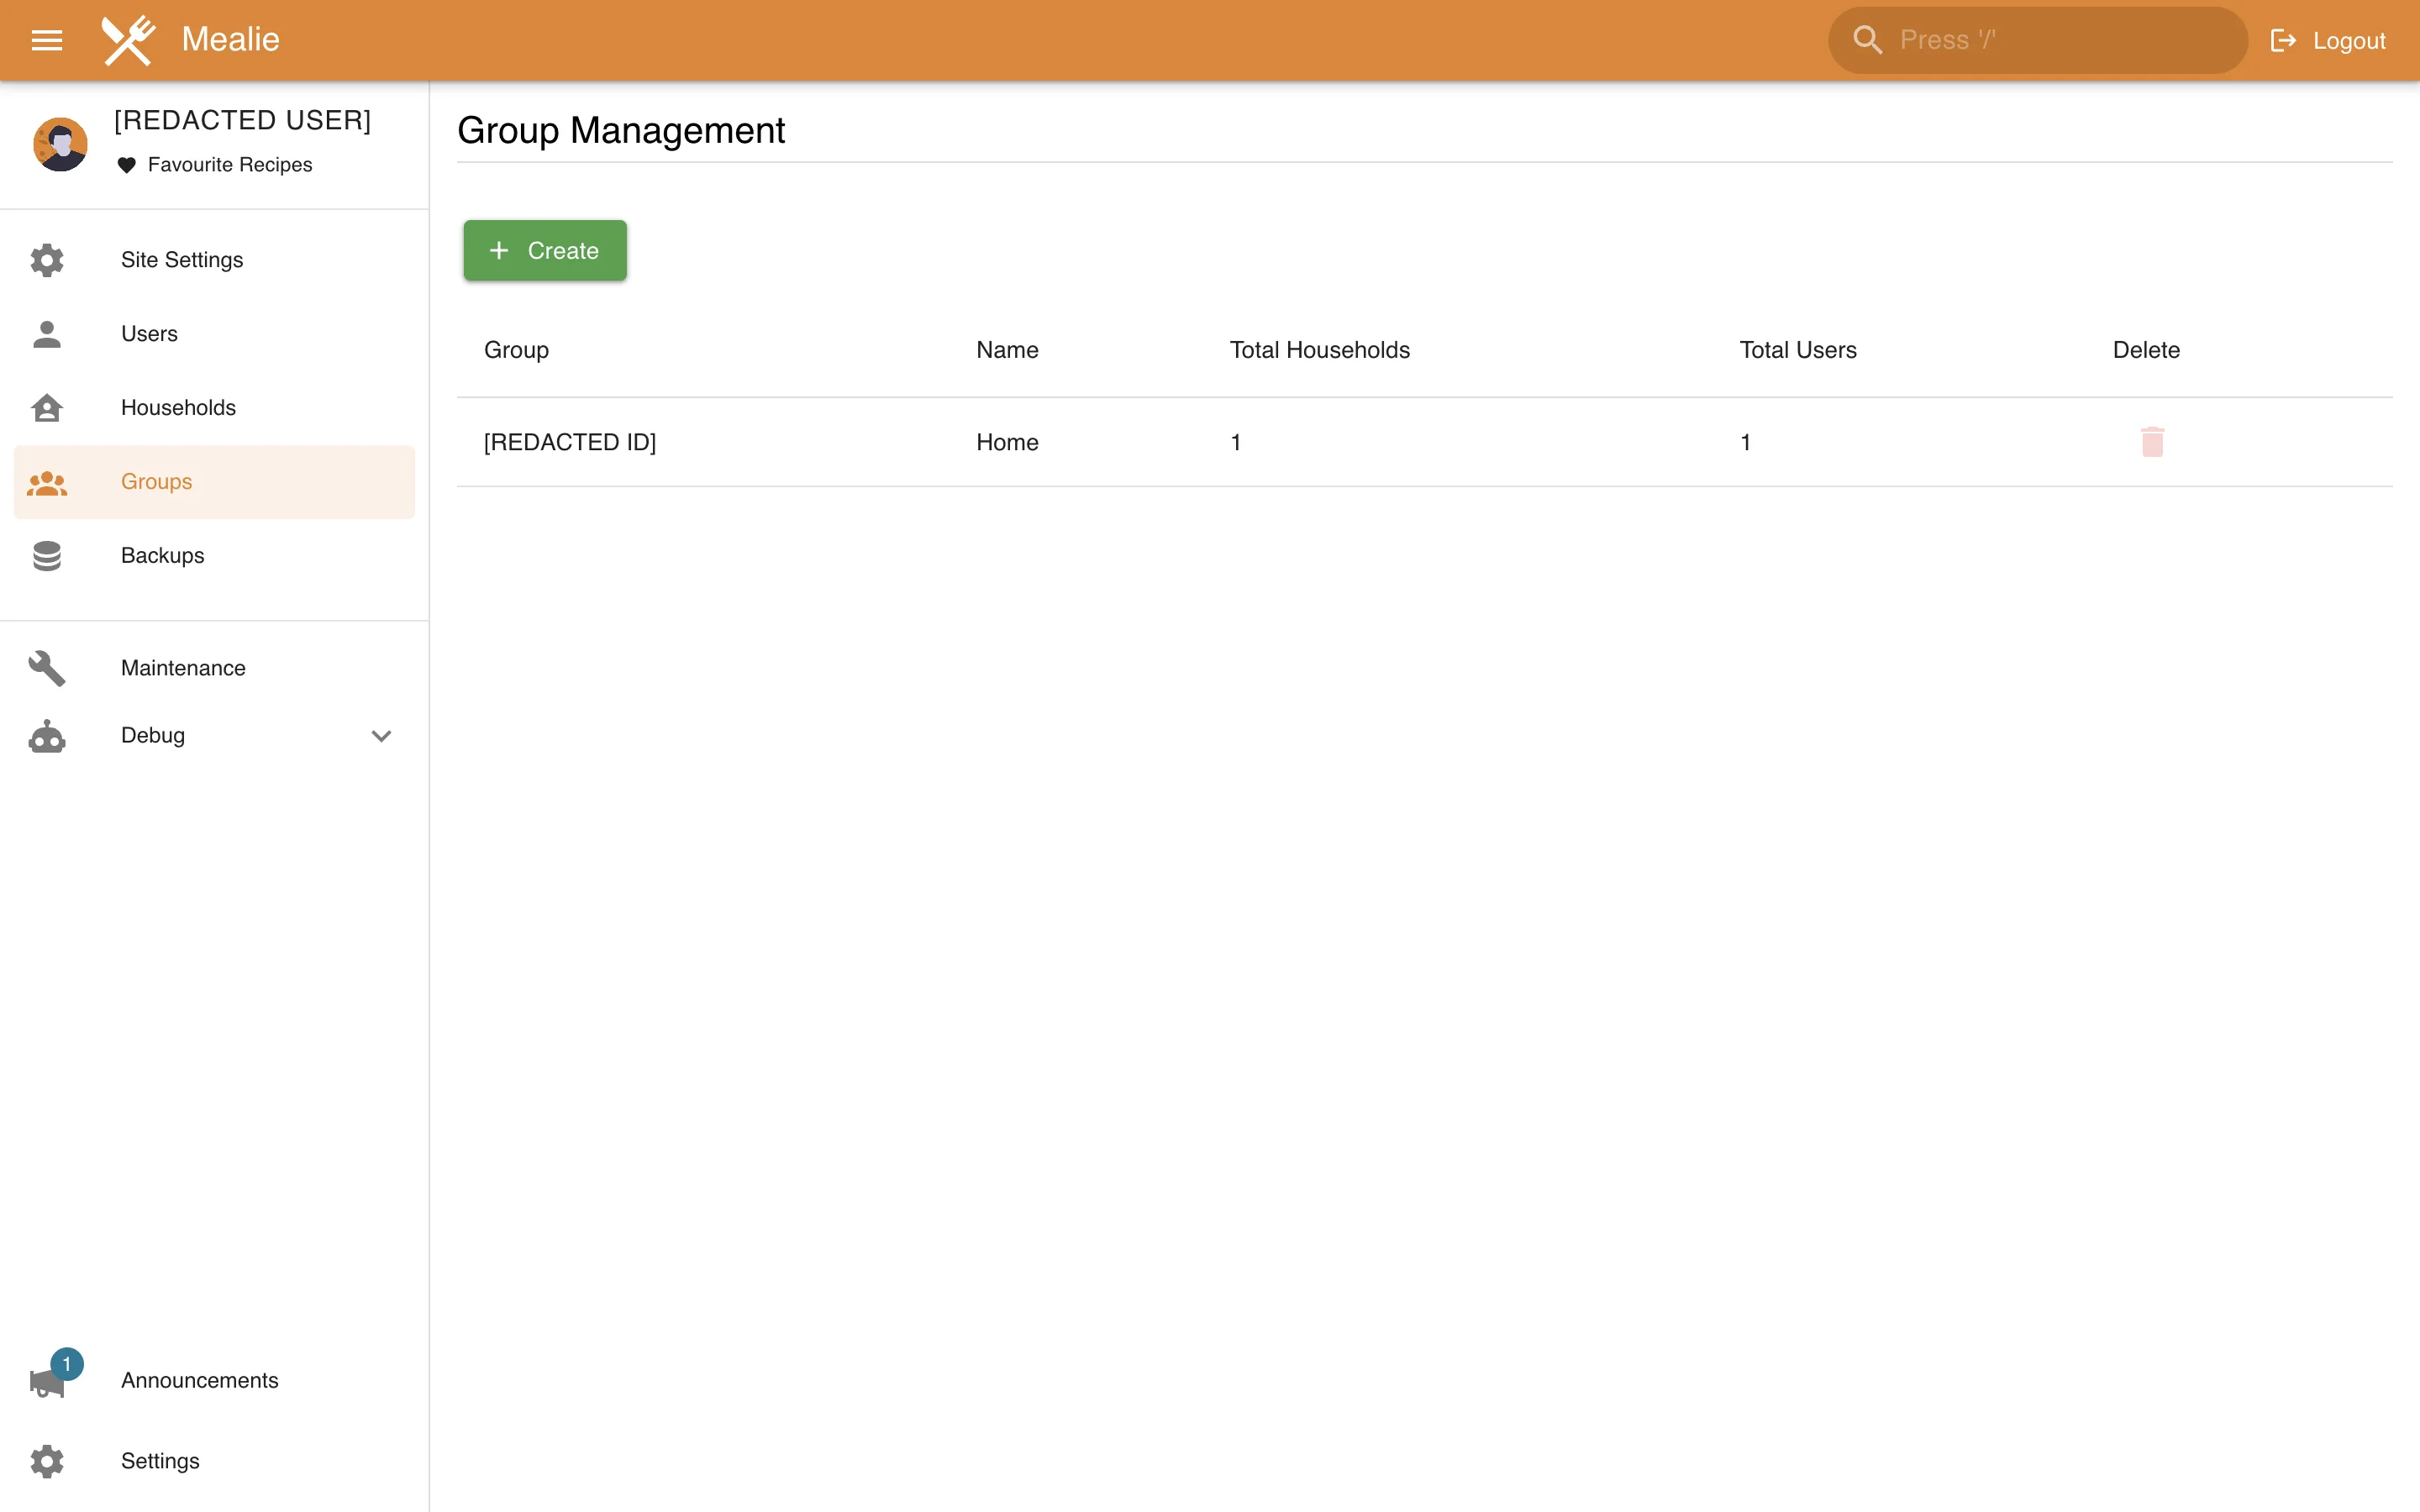Open the Mealie home title link

coord(230,39)
